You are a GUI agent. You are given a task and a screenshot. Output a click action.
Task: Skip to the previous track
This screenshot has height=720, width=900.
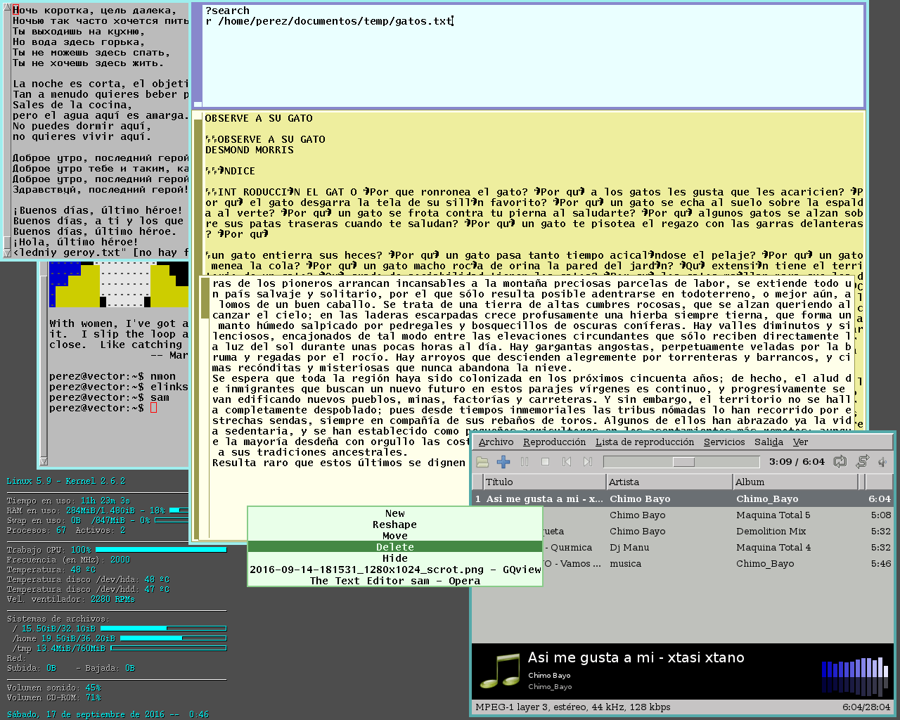[x=567, y=462]
